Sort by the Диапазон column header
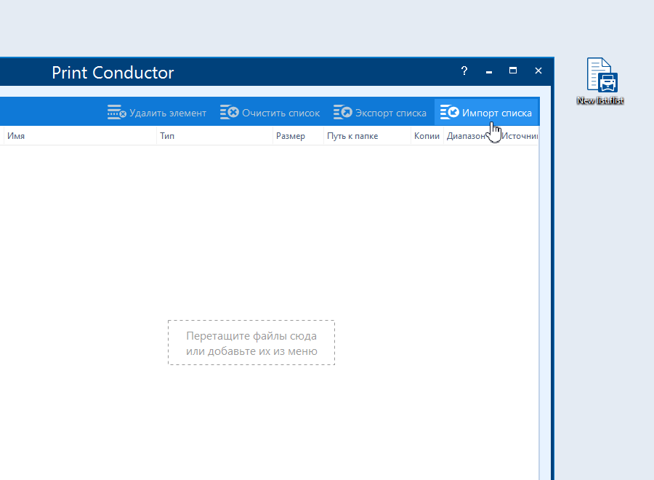The width and height of the screenshot is (654, 480). click(x=471, y=136)
